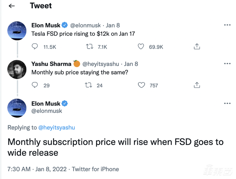Like Yashu Sharma's tweet with 757 likes
236x179 pixels.
[x=141, y=85]
